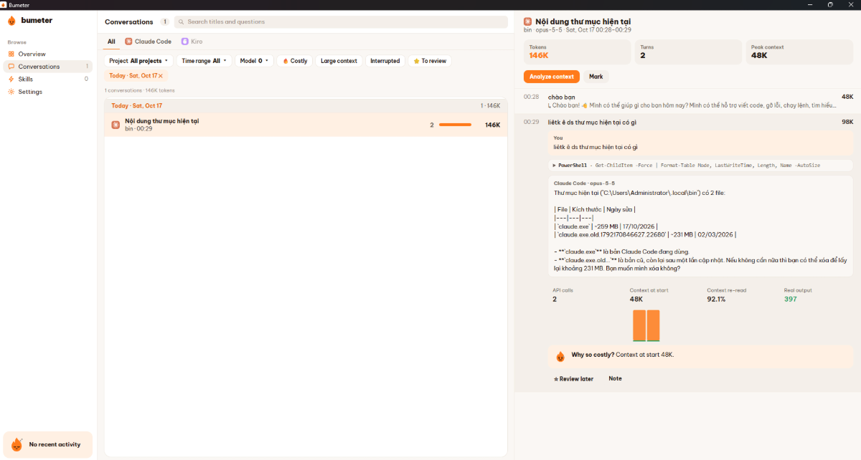Screen dimensions: 861x460
Task: Click the Settings gear icon
Action: coord(11,92)
